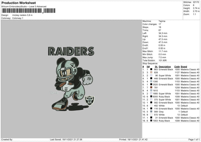Click the 'N#' column header
The width and height of the screenshot is (201, 142).
click(148, 67)
